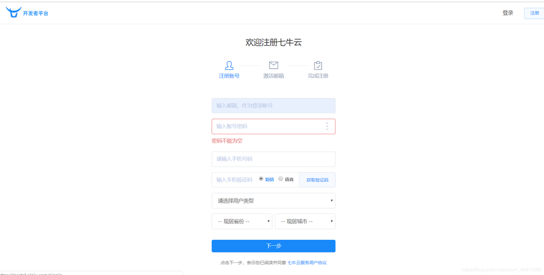
Task: Click the 完成注册 step label
Action: point(318,76)
